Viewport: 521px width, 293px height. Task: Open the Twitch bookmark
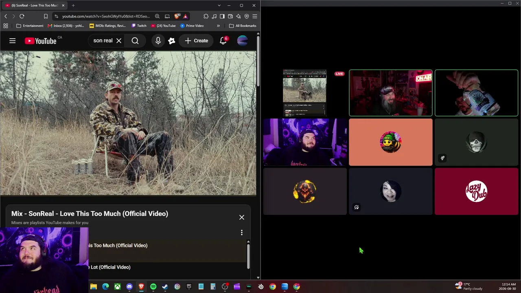[139, 26]
